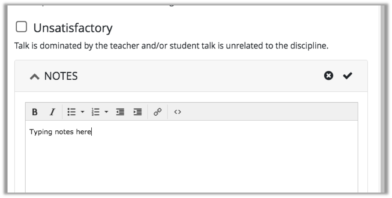Apply italic formatting in notes editor

52,112
